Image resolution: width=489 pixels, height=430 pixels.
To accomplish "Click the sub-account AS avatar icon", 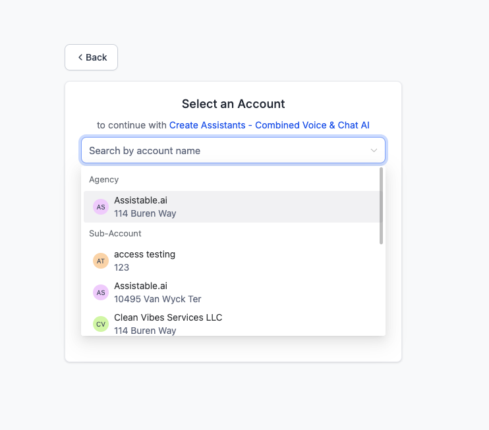I will tap(101, 292).
